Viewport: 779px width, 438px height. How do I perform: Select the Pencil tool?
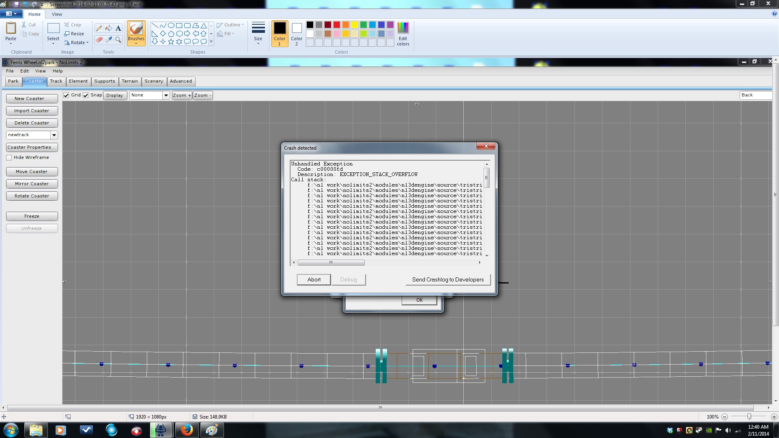pyautogui.click(x=99, y=28)
